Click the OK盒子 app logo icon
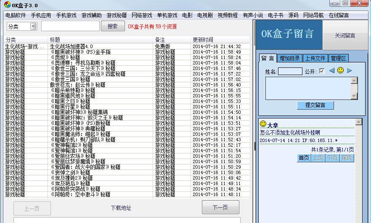Viewport: 371px width, 223px height. coord(7,5)
